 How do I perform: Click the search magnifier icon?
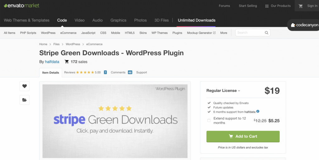266,33
